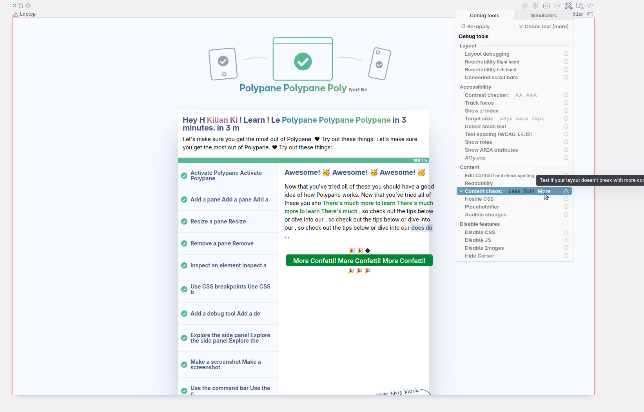Toggle Reachability Left hand overlay
The height and width of the screenshot is (412, 644).
(490, 70)
